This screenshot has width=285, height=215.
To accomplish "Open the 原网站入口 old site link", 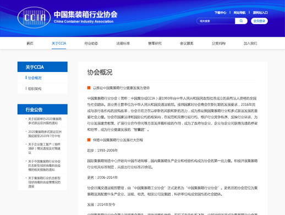I will (x=260, y=13).
